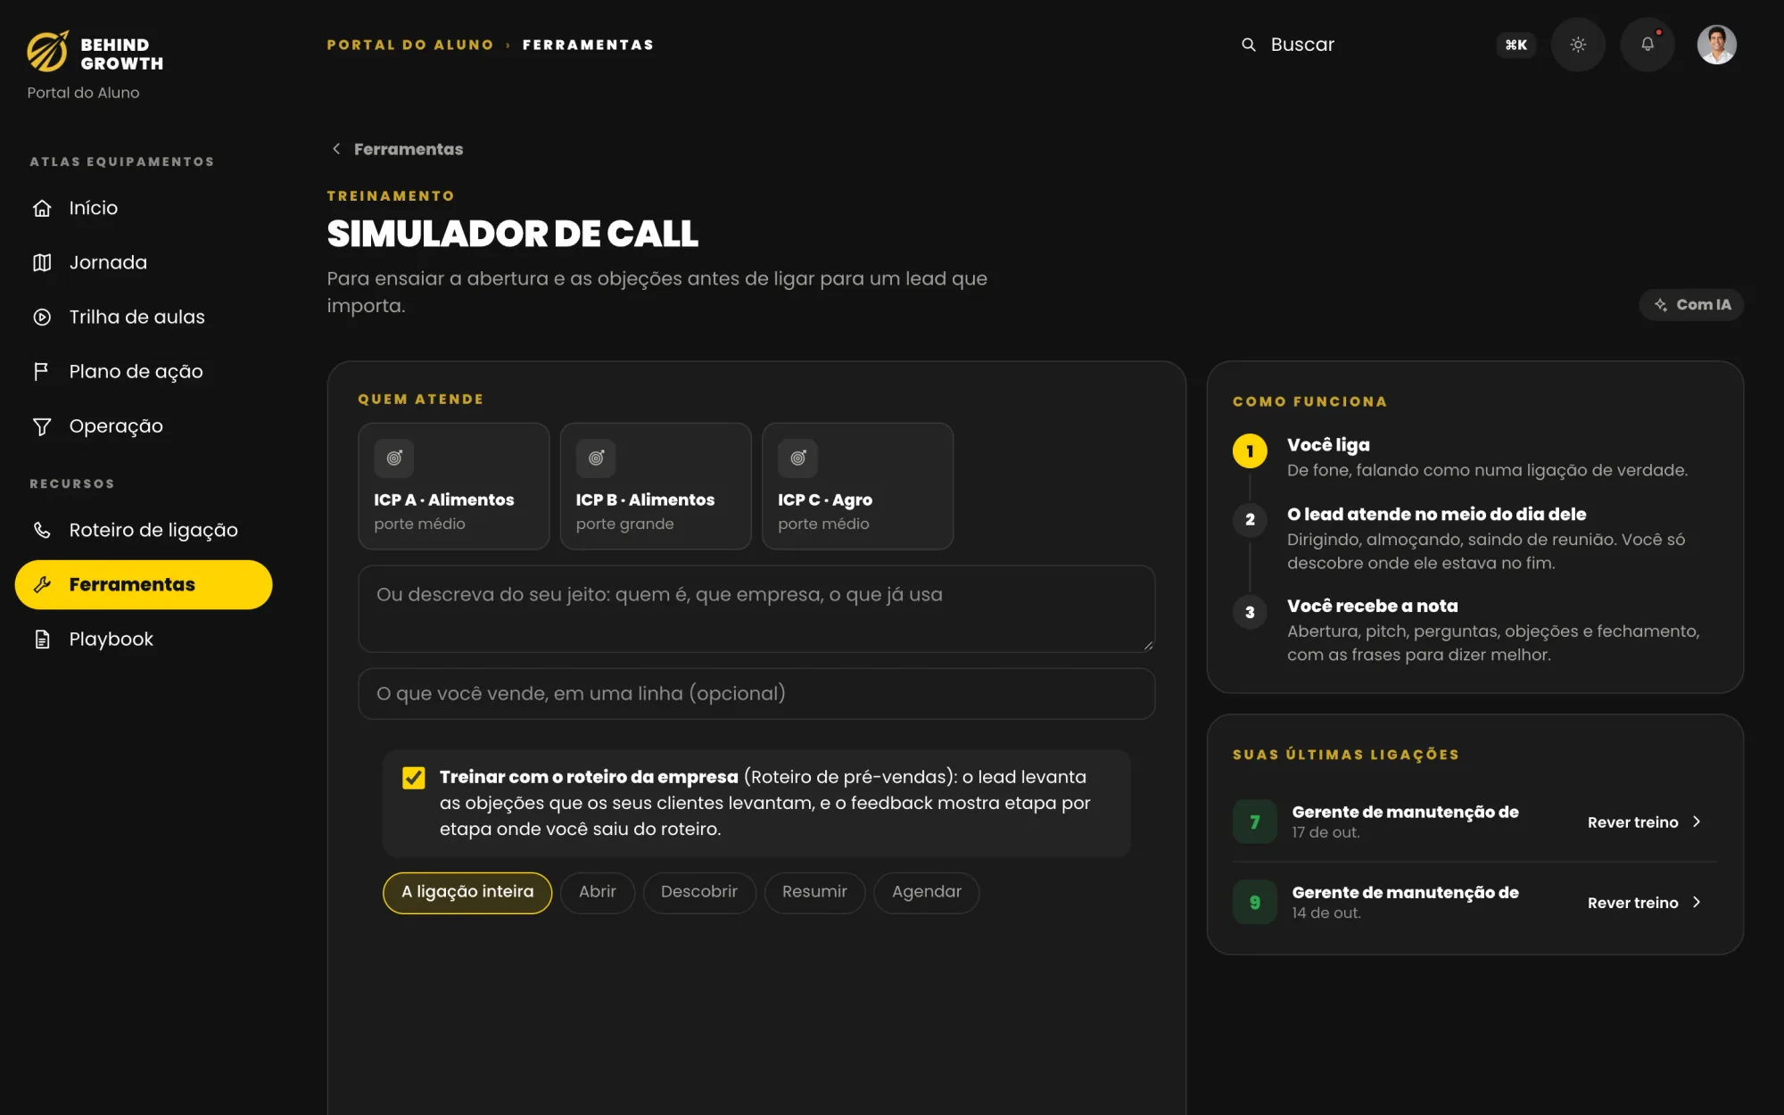Click the Portal do Aluno breadcrumb

pyautogui.click(x=410, y=45)
